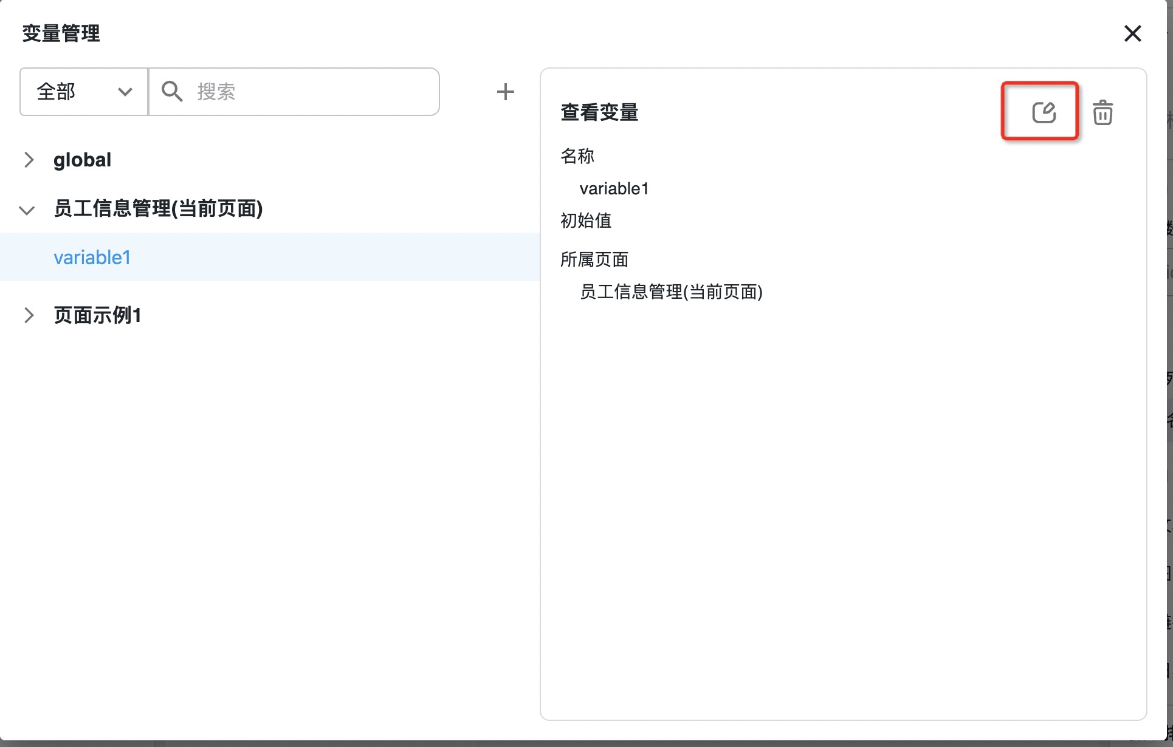This screenshot has height=747, width=1173.
Task: Expand the global group chevron
Action: [28, 160]
